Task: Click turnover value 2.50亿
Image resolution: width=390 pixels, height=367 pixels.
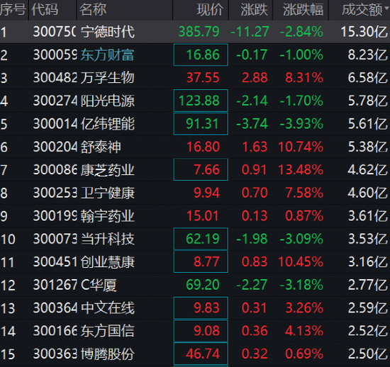Action: pyautogui.click(x=367, y=354)
